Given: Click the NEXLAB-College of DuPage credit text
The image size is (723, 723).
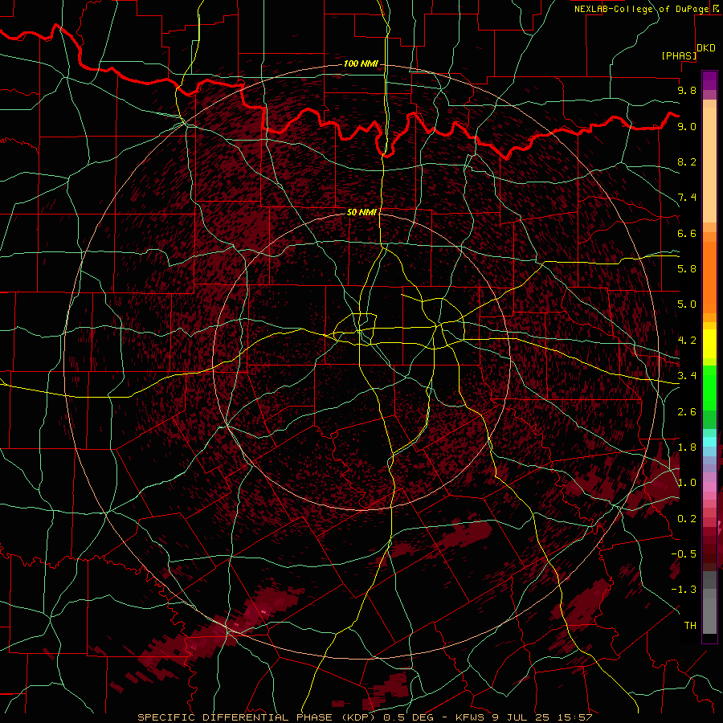Looking at the screenshot, I should 642,9.
